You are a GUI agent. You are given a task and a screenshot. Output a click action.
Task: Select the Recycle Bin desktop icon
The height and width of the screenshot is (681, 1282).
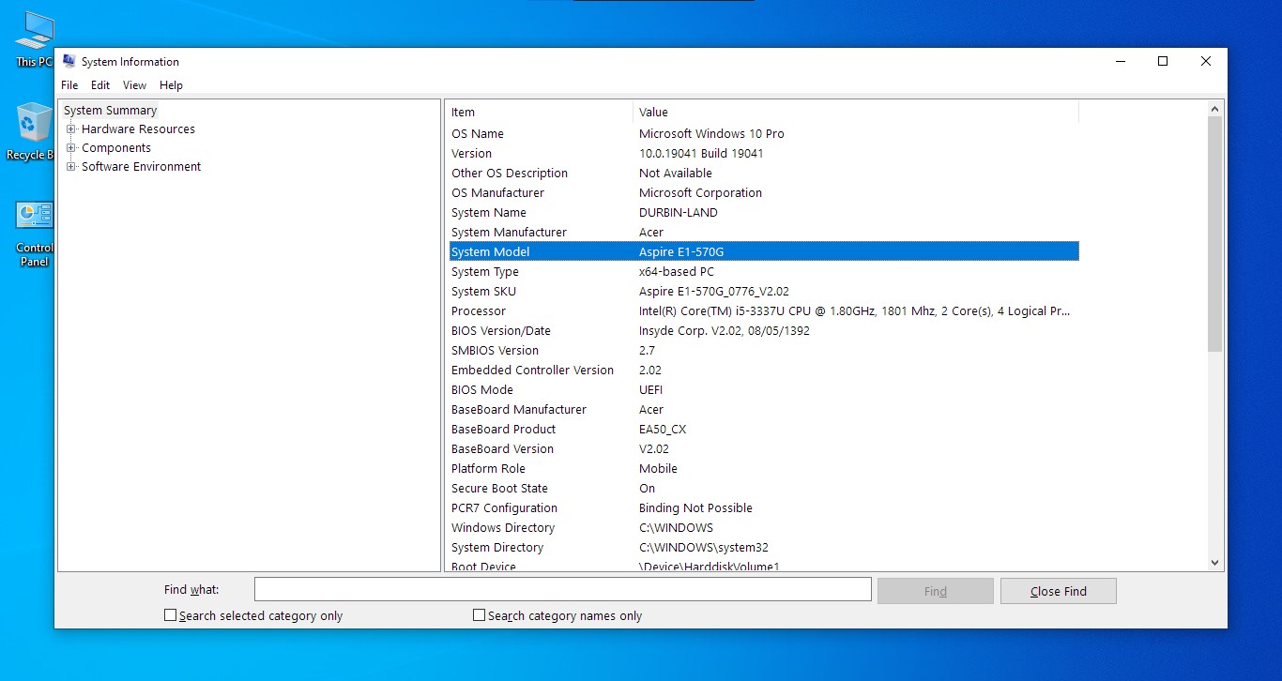point(35,131)
